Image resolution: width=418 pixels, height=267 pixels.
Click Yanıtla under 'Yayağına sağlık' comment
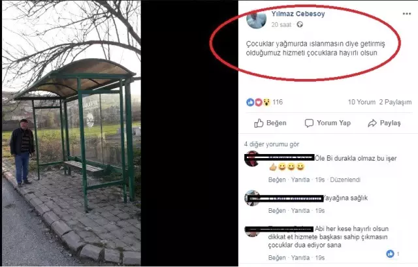point(300,211)
